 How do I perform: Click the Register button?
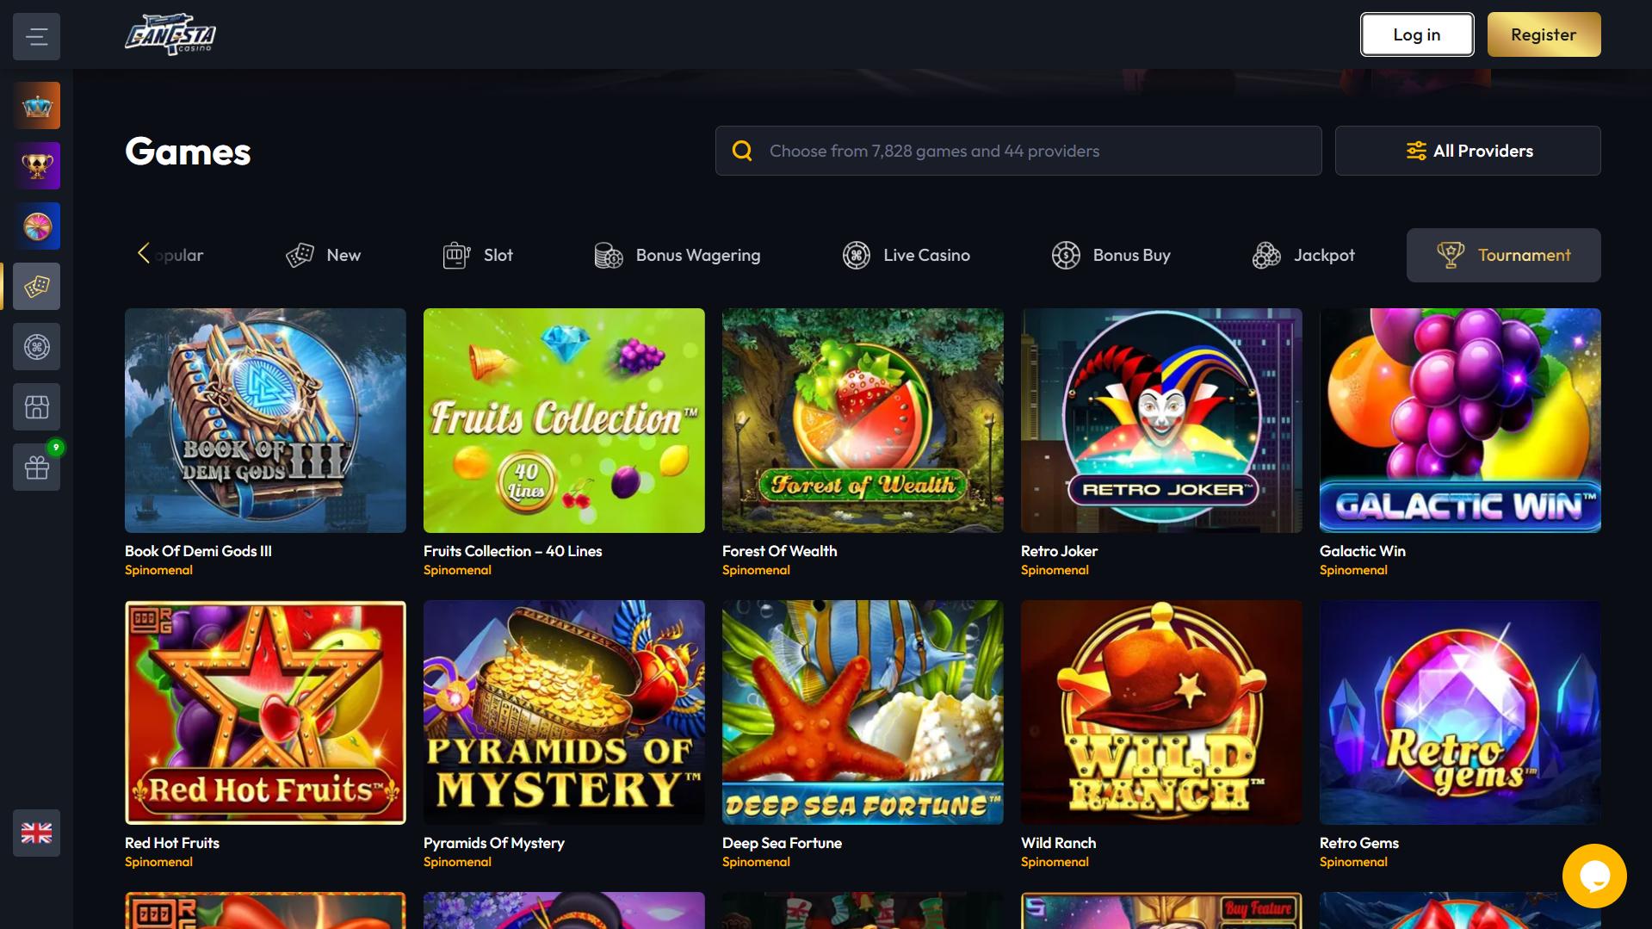click(1544, 34)
